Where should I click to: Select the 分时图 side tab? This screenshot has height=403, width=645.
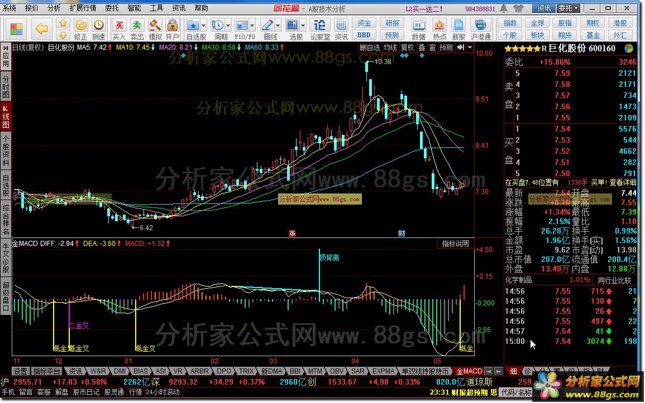click(6, 86)
